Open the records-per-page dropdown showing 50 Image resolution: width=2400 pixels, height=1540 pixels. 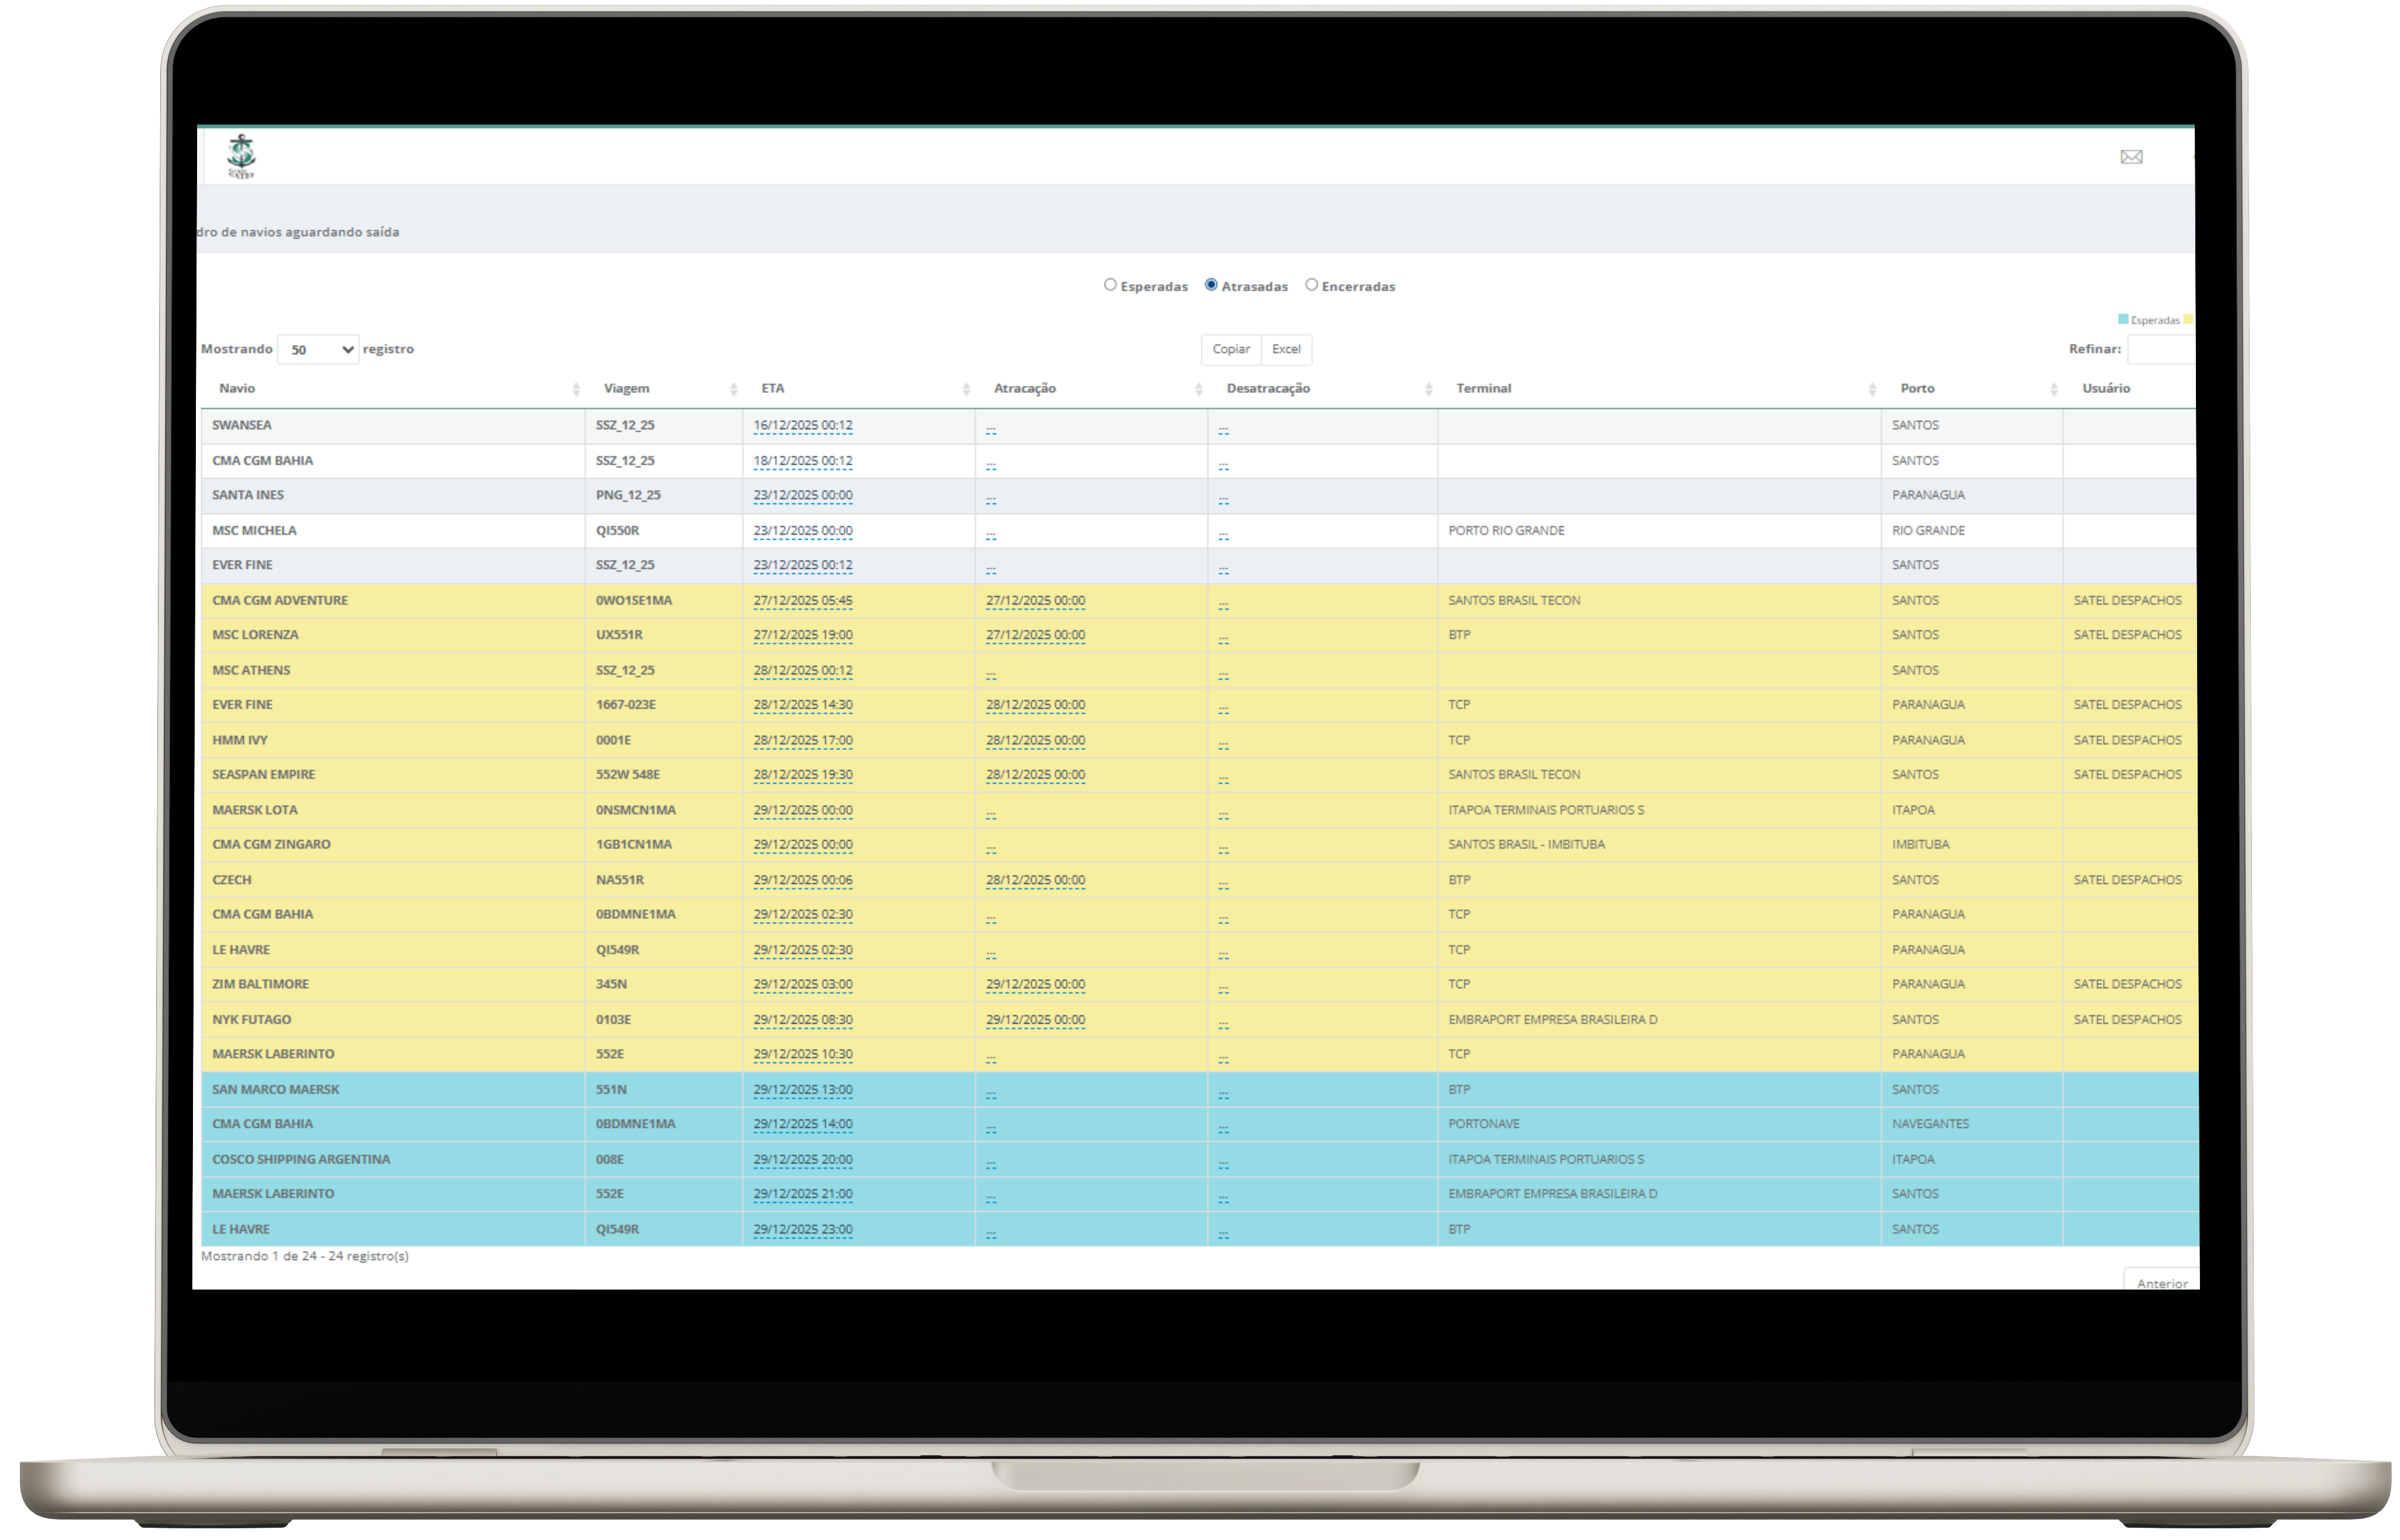tap(318, 350)
